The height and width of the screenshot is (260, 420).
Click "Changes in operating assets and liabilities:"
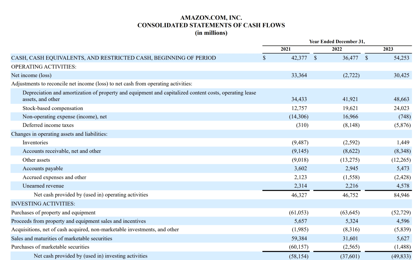click(59, 134)
